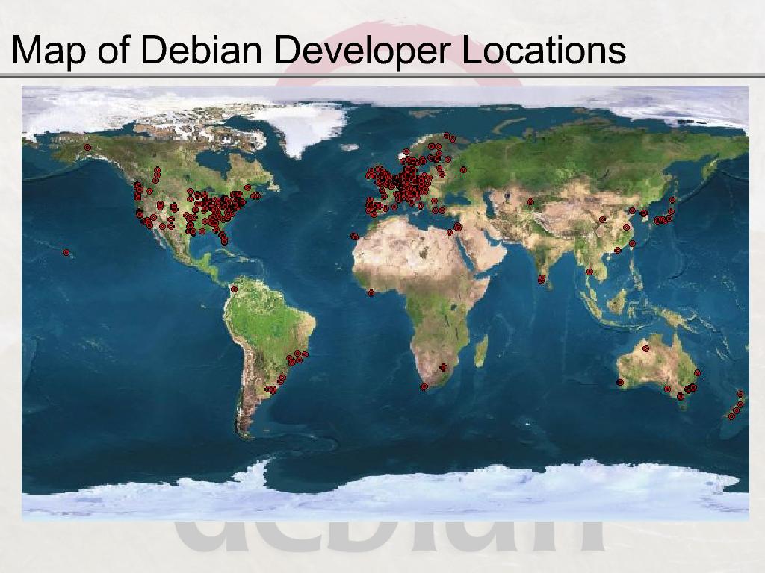Click the isolated marker in Central Asia
The height and width of the screenshot is (573, 765).
point(530,201)
